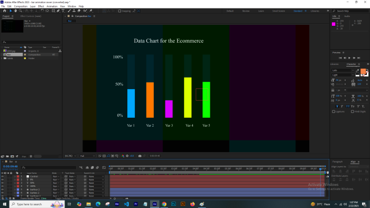The width and height of the screenshot is (370, 208).
Task: Click Toggle Switches / Modes button
Action: pos(67,198)
